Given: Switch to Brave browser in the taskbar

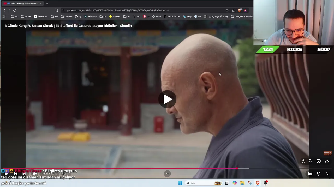Looking at the screenshot, I should tap(258, 183).
